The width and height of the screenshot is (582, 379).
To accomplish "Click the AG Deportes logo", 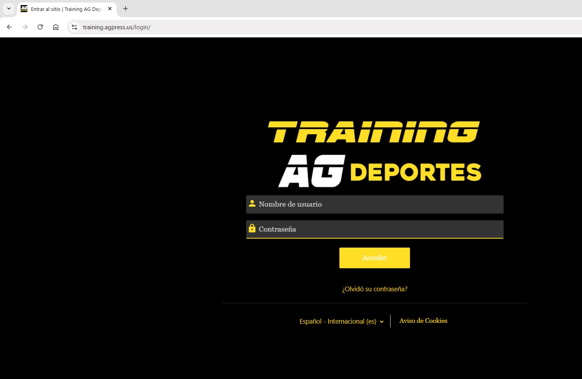I will (x=380, y=172).
